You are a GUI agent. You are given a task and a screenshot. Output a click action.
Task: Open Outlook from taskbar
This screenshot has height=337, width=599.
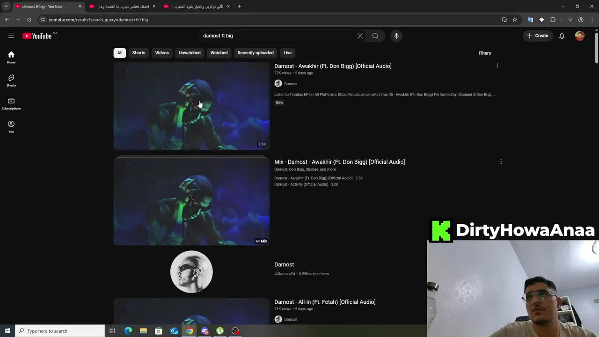click(x=174, y=331)
